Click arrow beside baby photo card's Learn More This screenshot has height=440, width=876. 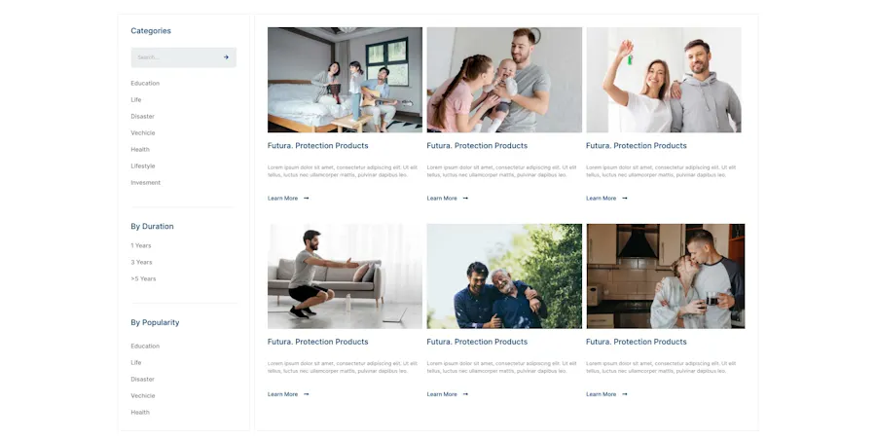pos(465,198)
